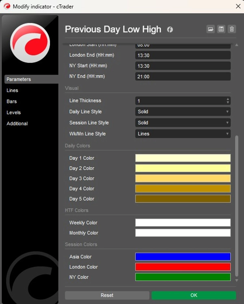Click the 'Session Colors' section header

pyautogui.click(x=81, y=244)
